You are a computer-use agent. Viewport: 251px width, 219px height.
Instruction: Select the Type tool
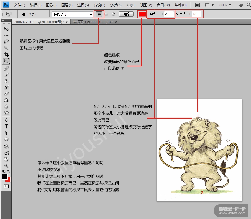[6, 126]
